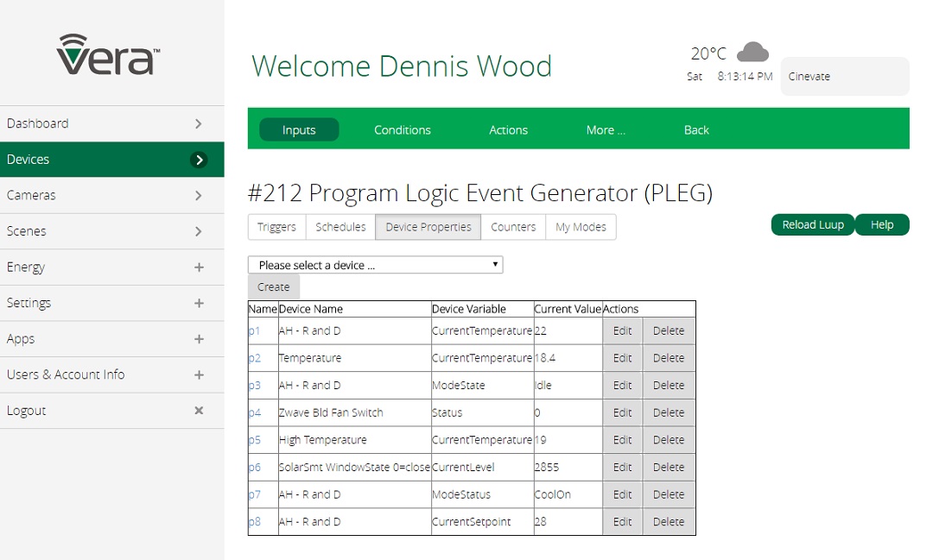Click the 20°C temperature reading
The height and width of the screenshot is (560, 933).
pyautogui.click(x=708, y=53)
